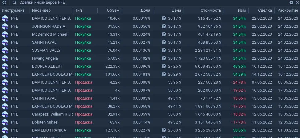Click the price help icon in SUSMAN SALLY 76,04k row
The image size is (300, 138).
(164, 50)
